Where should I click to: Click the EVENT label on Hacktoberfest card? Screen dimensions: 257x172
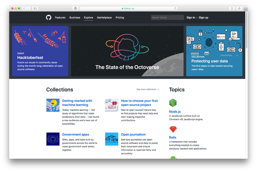(21, 53)
